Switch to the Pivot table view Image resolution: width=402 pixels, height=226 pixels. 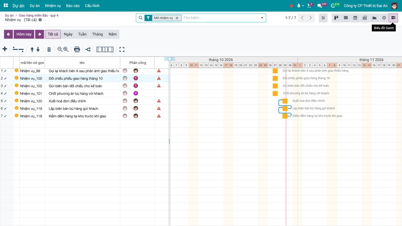tap(365, 18)
